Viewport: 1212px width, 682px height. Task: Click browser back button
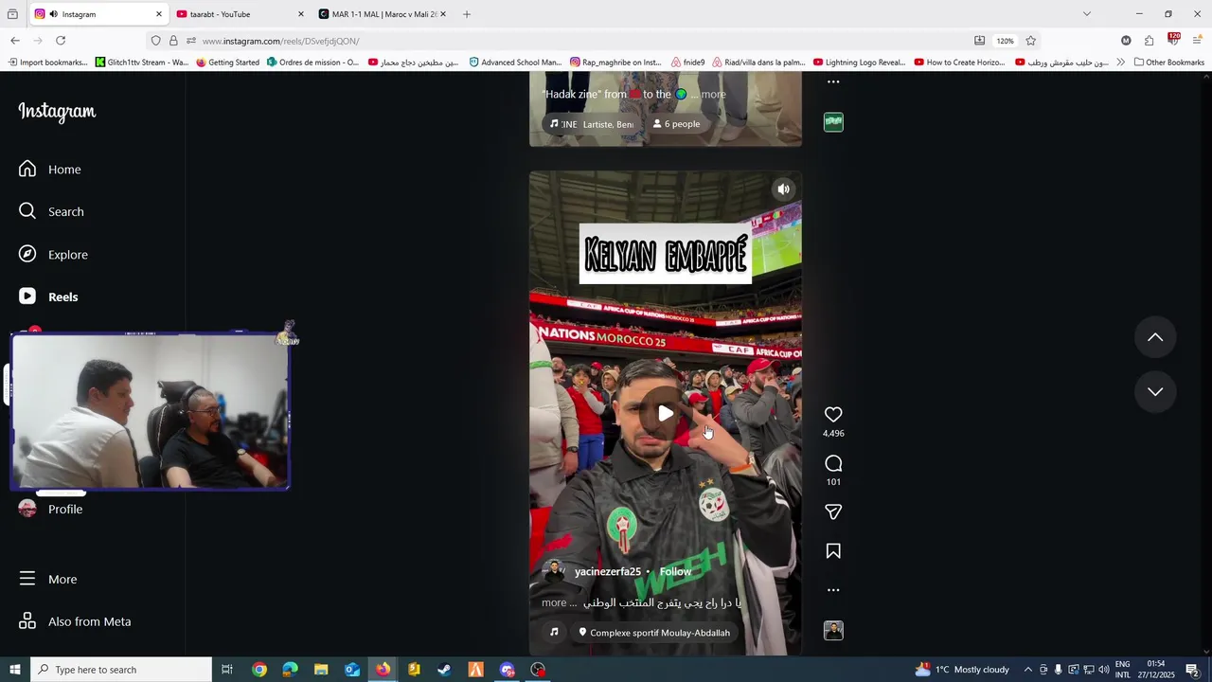click(15, 41)
